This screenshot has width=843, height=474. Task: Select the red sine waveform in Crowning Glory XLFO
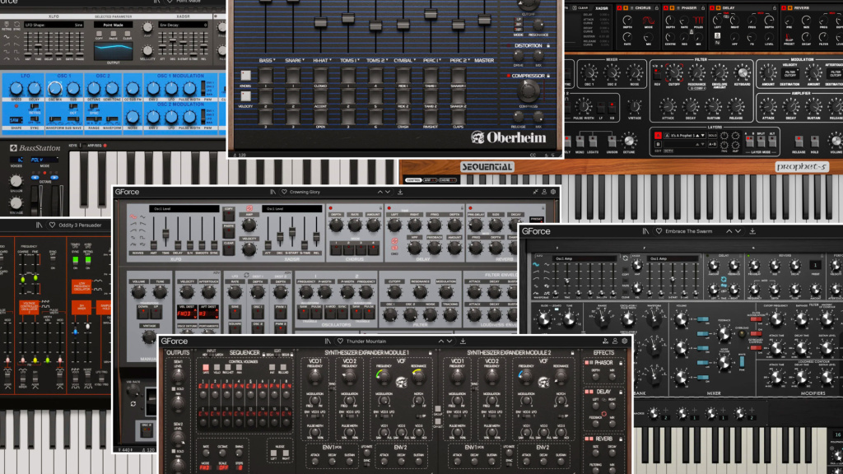tap(133, 217)
